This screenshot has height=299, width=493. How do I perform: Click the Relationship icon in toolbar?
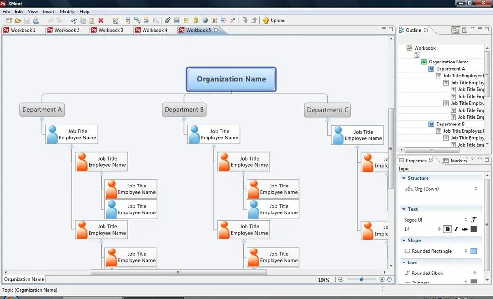click(x=233, y=20)
